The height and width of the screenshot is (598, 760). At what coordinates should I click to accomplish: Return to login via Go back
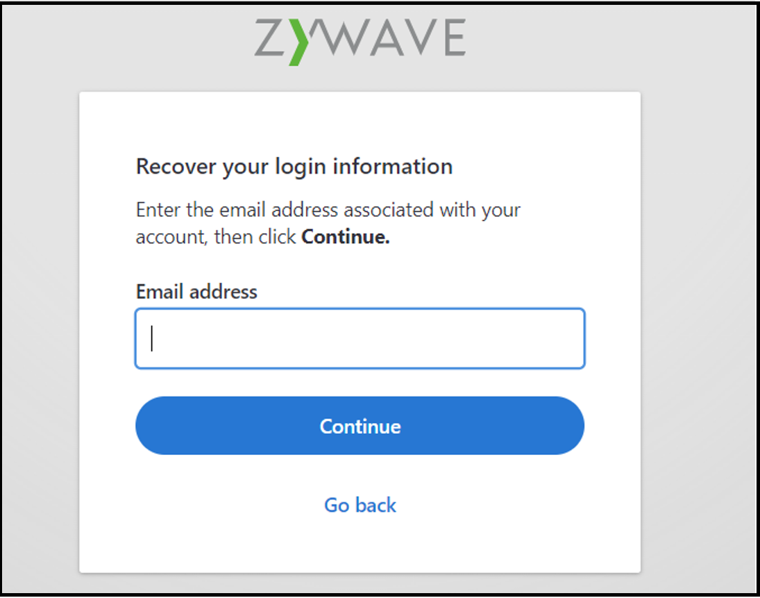(359, 505)
